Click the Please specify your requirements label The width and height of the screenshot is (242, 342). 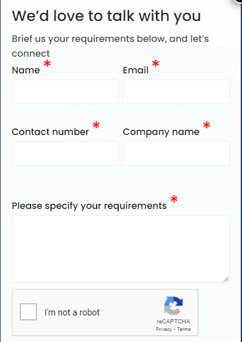tap(89, 206)
